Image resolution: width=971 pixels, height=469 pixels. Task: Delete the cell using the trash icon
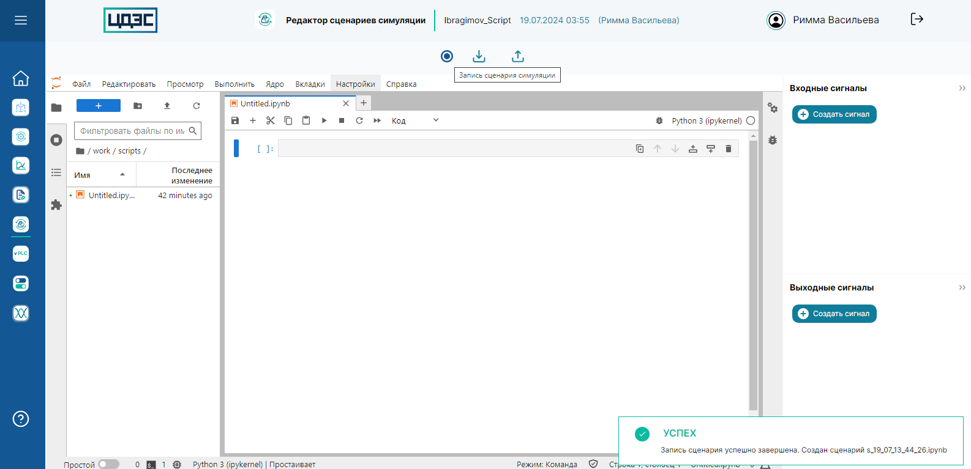point(728,149)
